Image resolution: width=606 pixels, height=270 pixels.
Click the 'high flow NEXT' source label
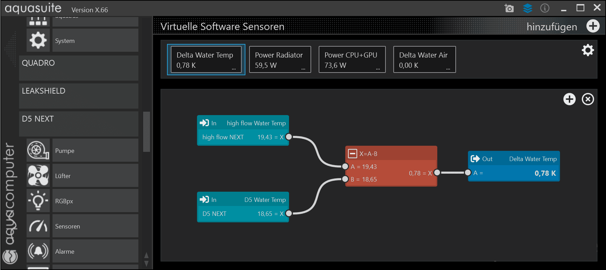223,137
